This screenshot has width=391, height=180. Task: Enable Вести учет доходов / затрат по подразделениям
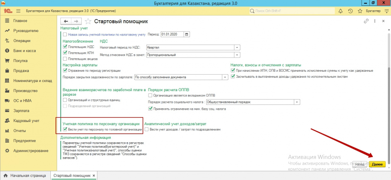pos(147,129)
